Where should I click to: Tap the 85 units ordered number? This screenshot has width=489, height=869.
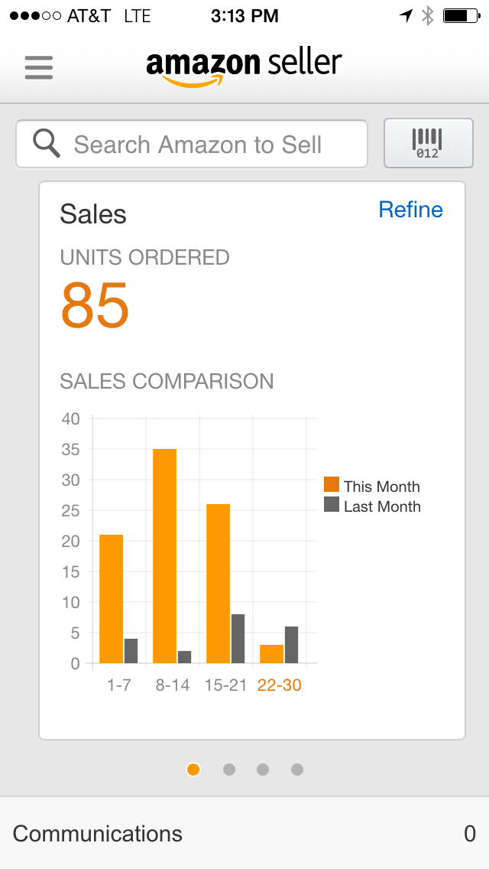(x=95, y=304)
